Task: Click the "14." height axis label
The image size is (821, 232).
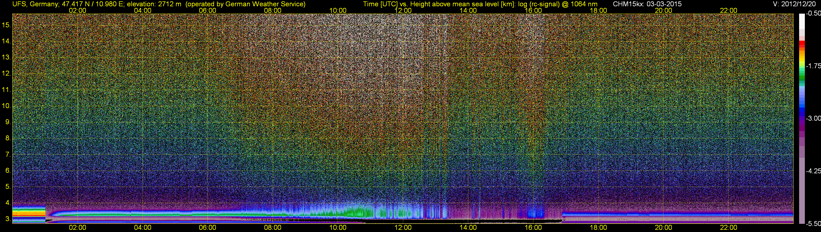Action: click(x=6, y=41)
